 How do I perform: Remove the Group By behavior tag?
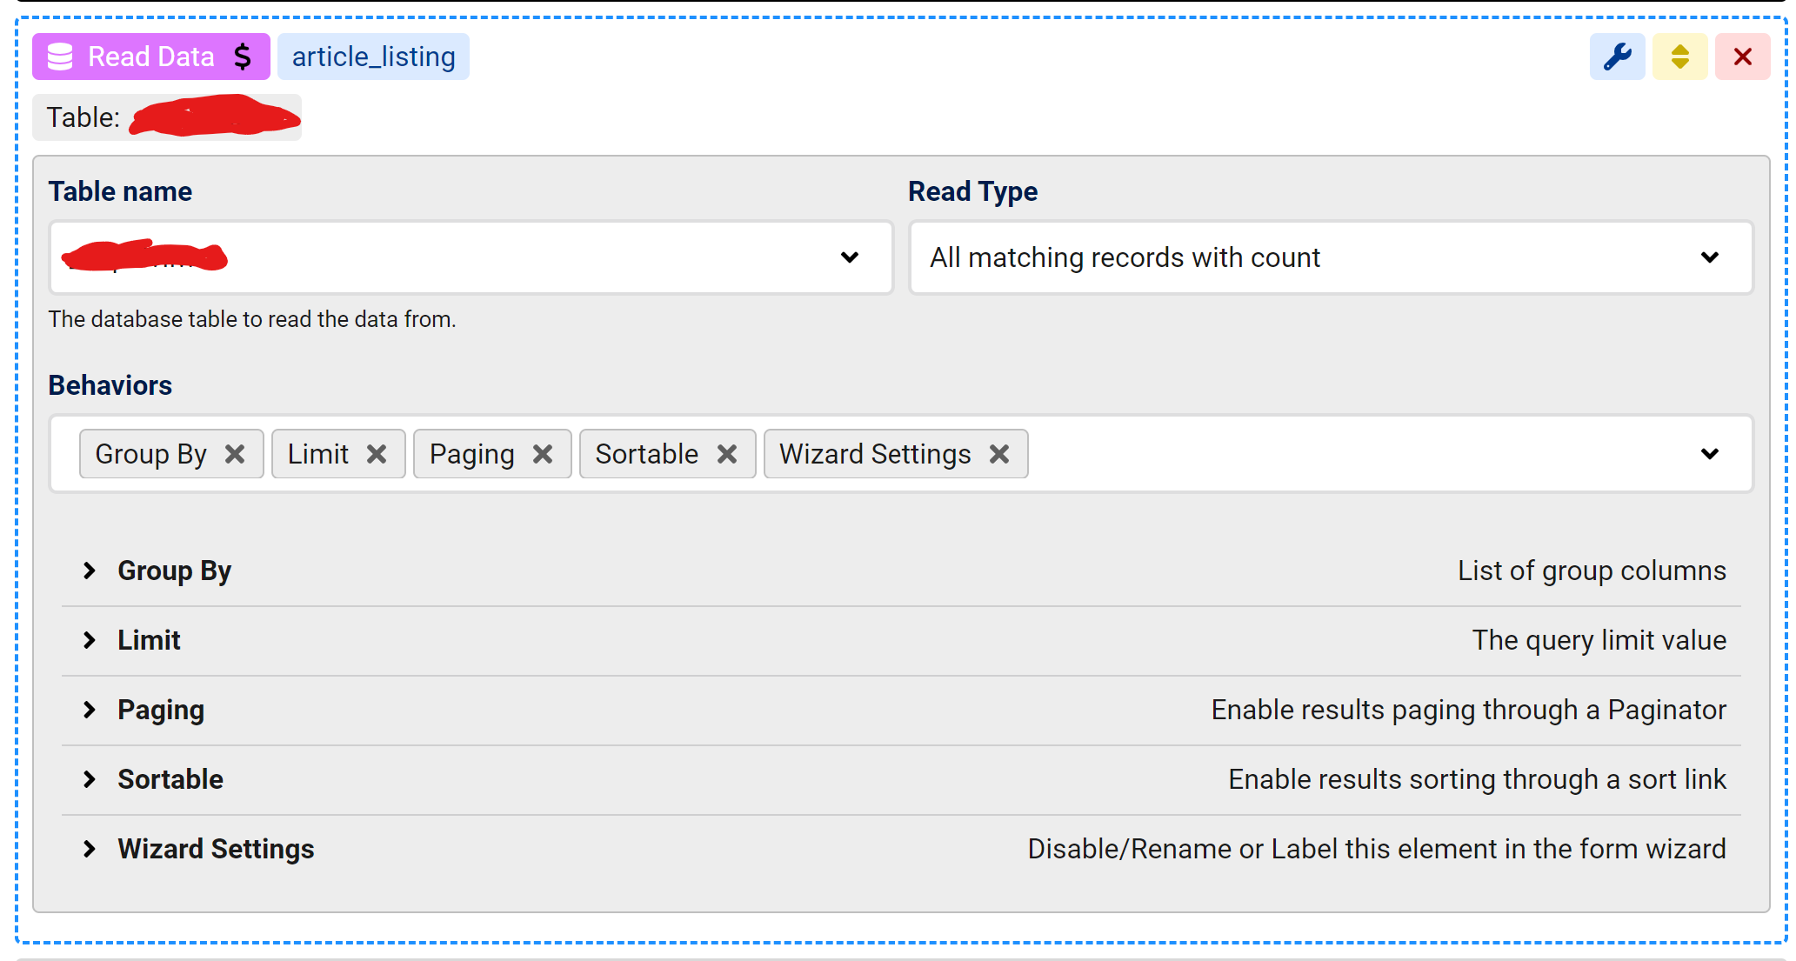click(235, 454)
